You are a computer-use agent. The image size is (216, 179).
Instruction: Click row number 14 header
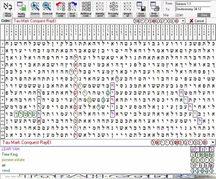click(2, 135)
